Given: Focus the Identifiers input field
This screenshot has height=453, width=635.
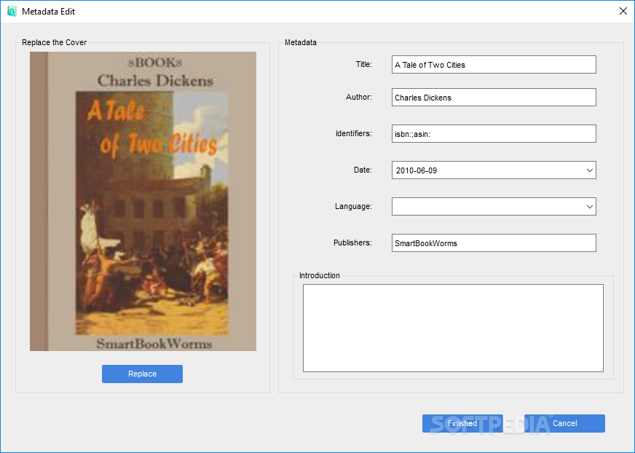Looking at the screenshot, I should [494, 134].
